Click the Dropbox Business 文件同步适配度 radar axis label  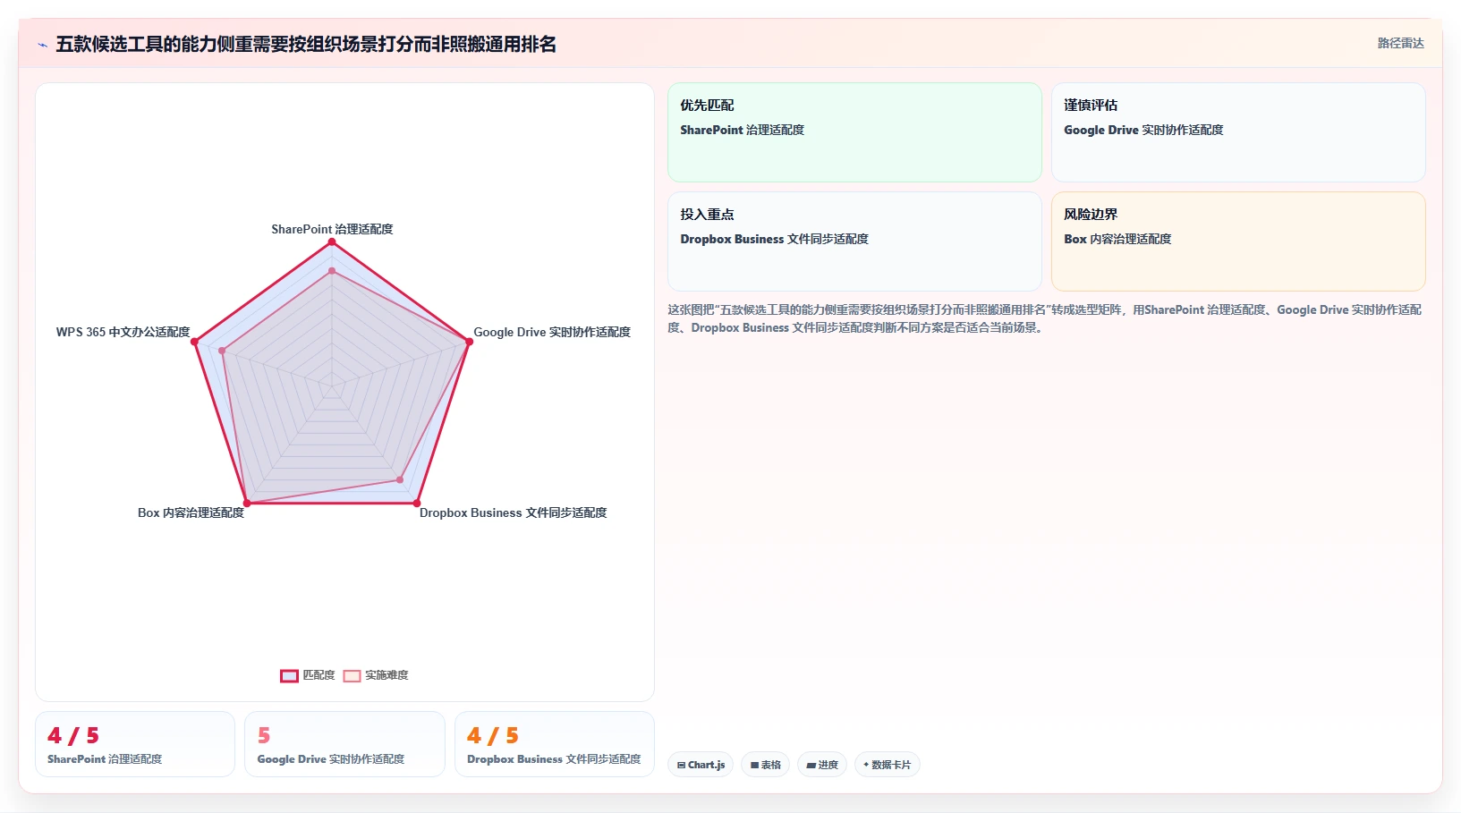[513, 512]
